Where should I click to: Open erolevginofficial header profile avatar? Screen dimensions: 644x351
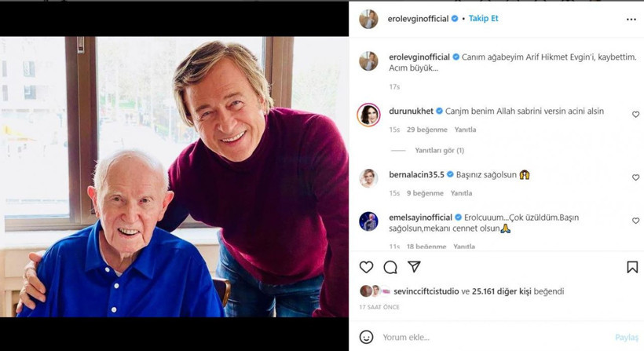[368, 19]
